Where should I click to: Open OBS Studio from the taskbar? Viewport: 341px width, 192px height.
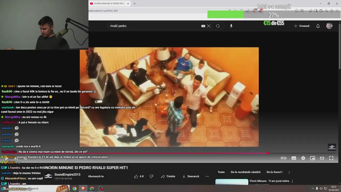point(100,189)
